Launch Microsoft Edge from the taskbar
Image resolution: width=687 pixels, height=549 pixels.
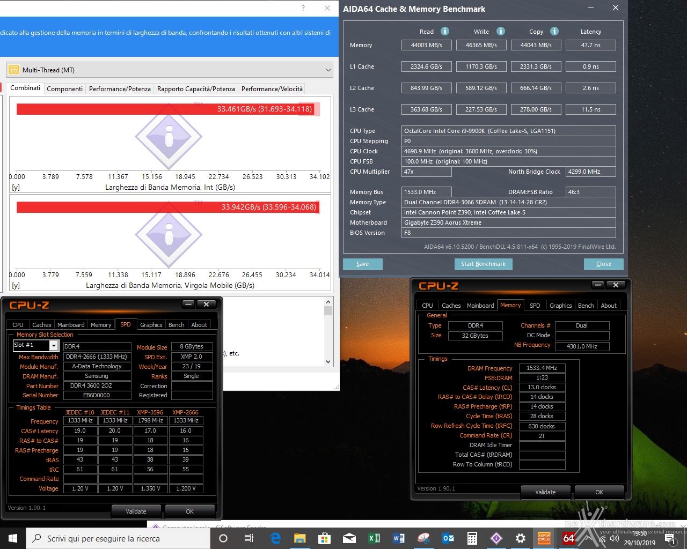275,538
